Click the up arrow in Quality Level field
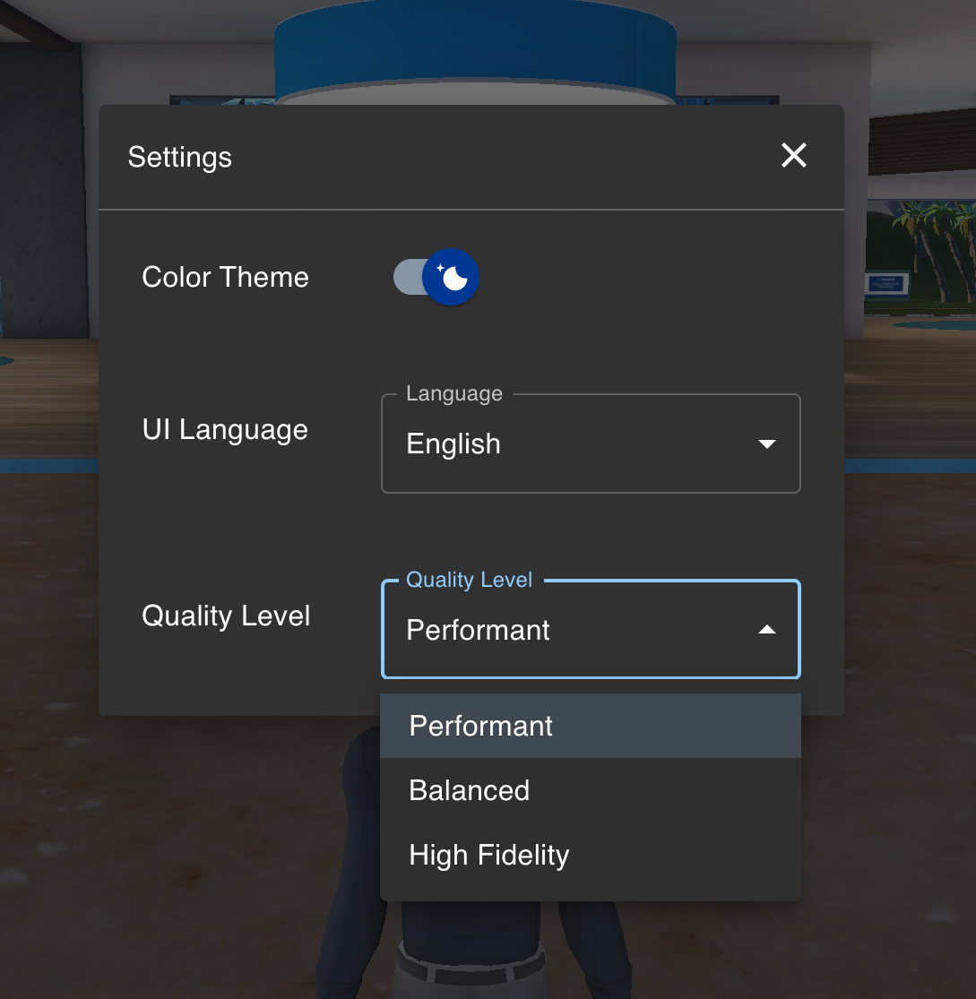This screenshot has height=999, width=976. [x=767, y=630]
